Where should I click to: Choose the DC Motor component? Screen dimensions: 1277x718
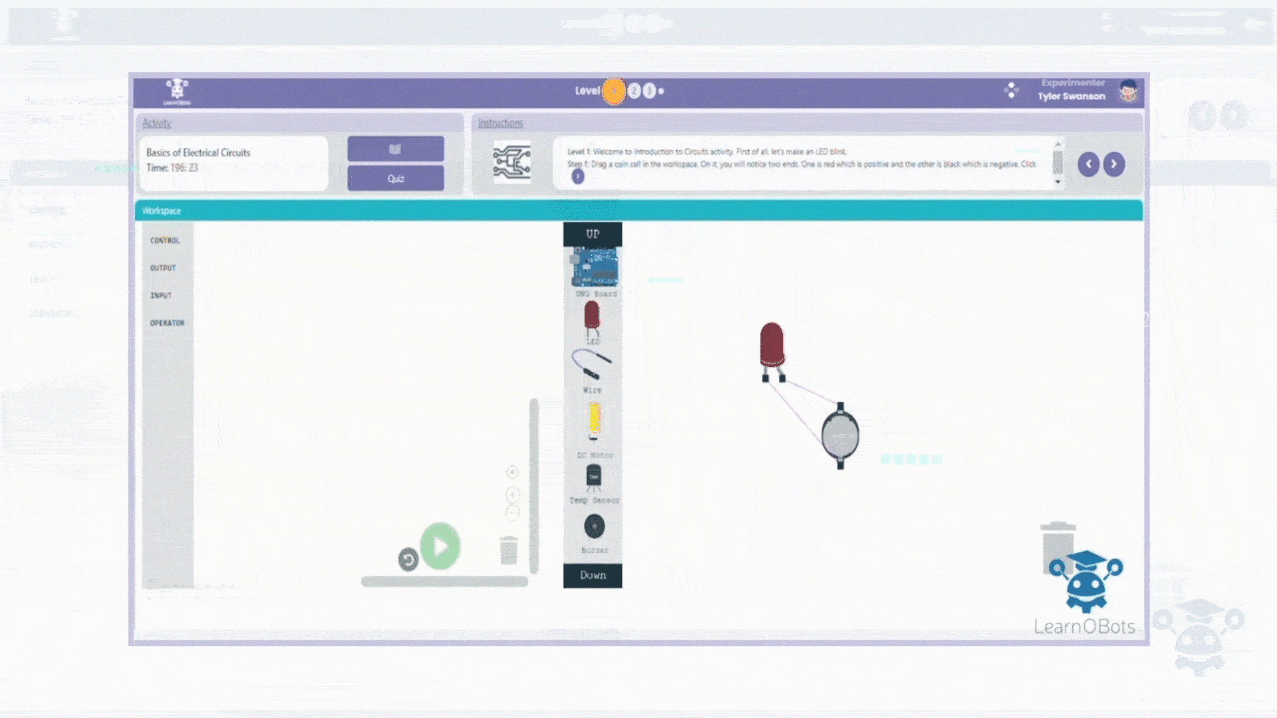[594, 421]
